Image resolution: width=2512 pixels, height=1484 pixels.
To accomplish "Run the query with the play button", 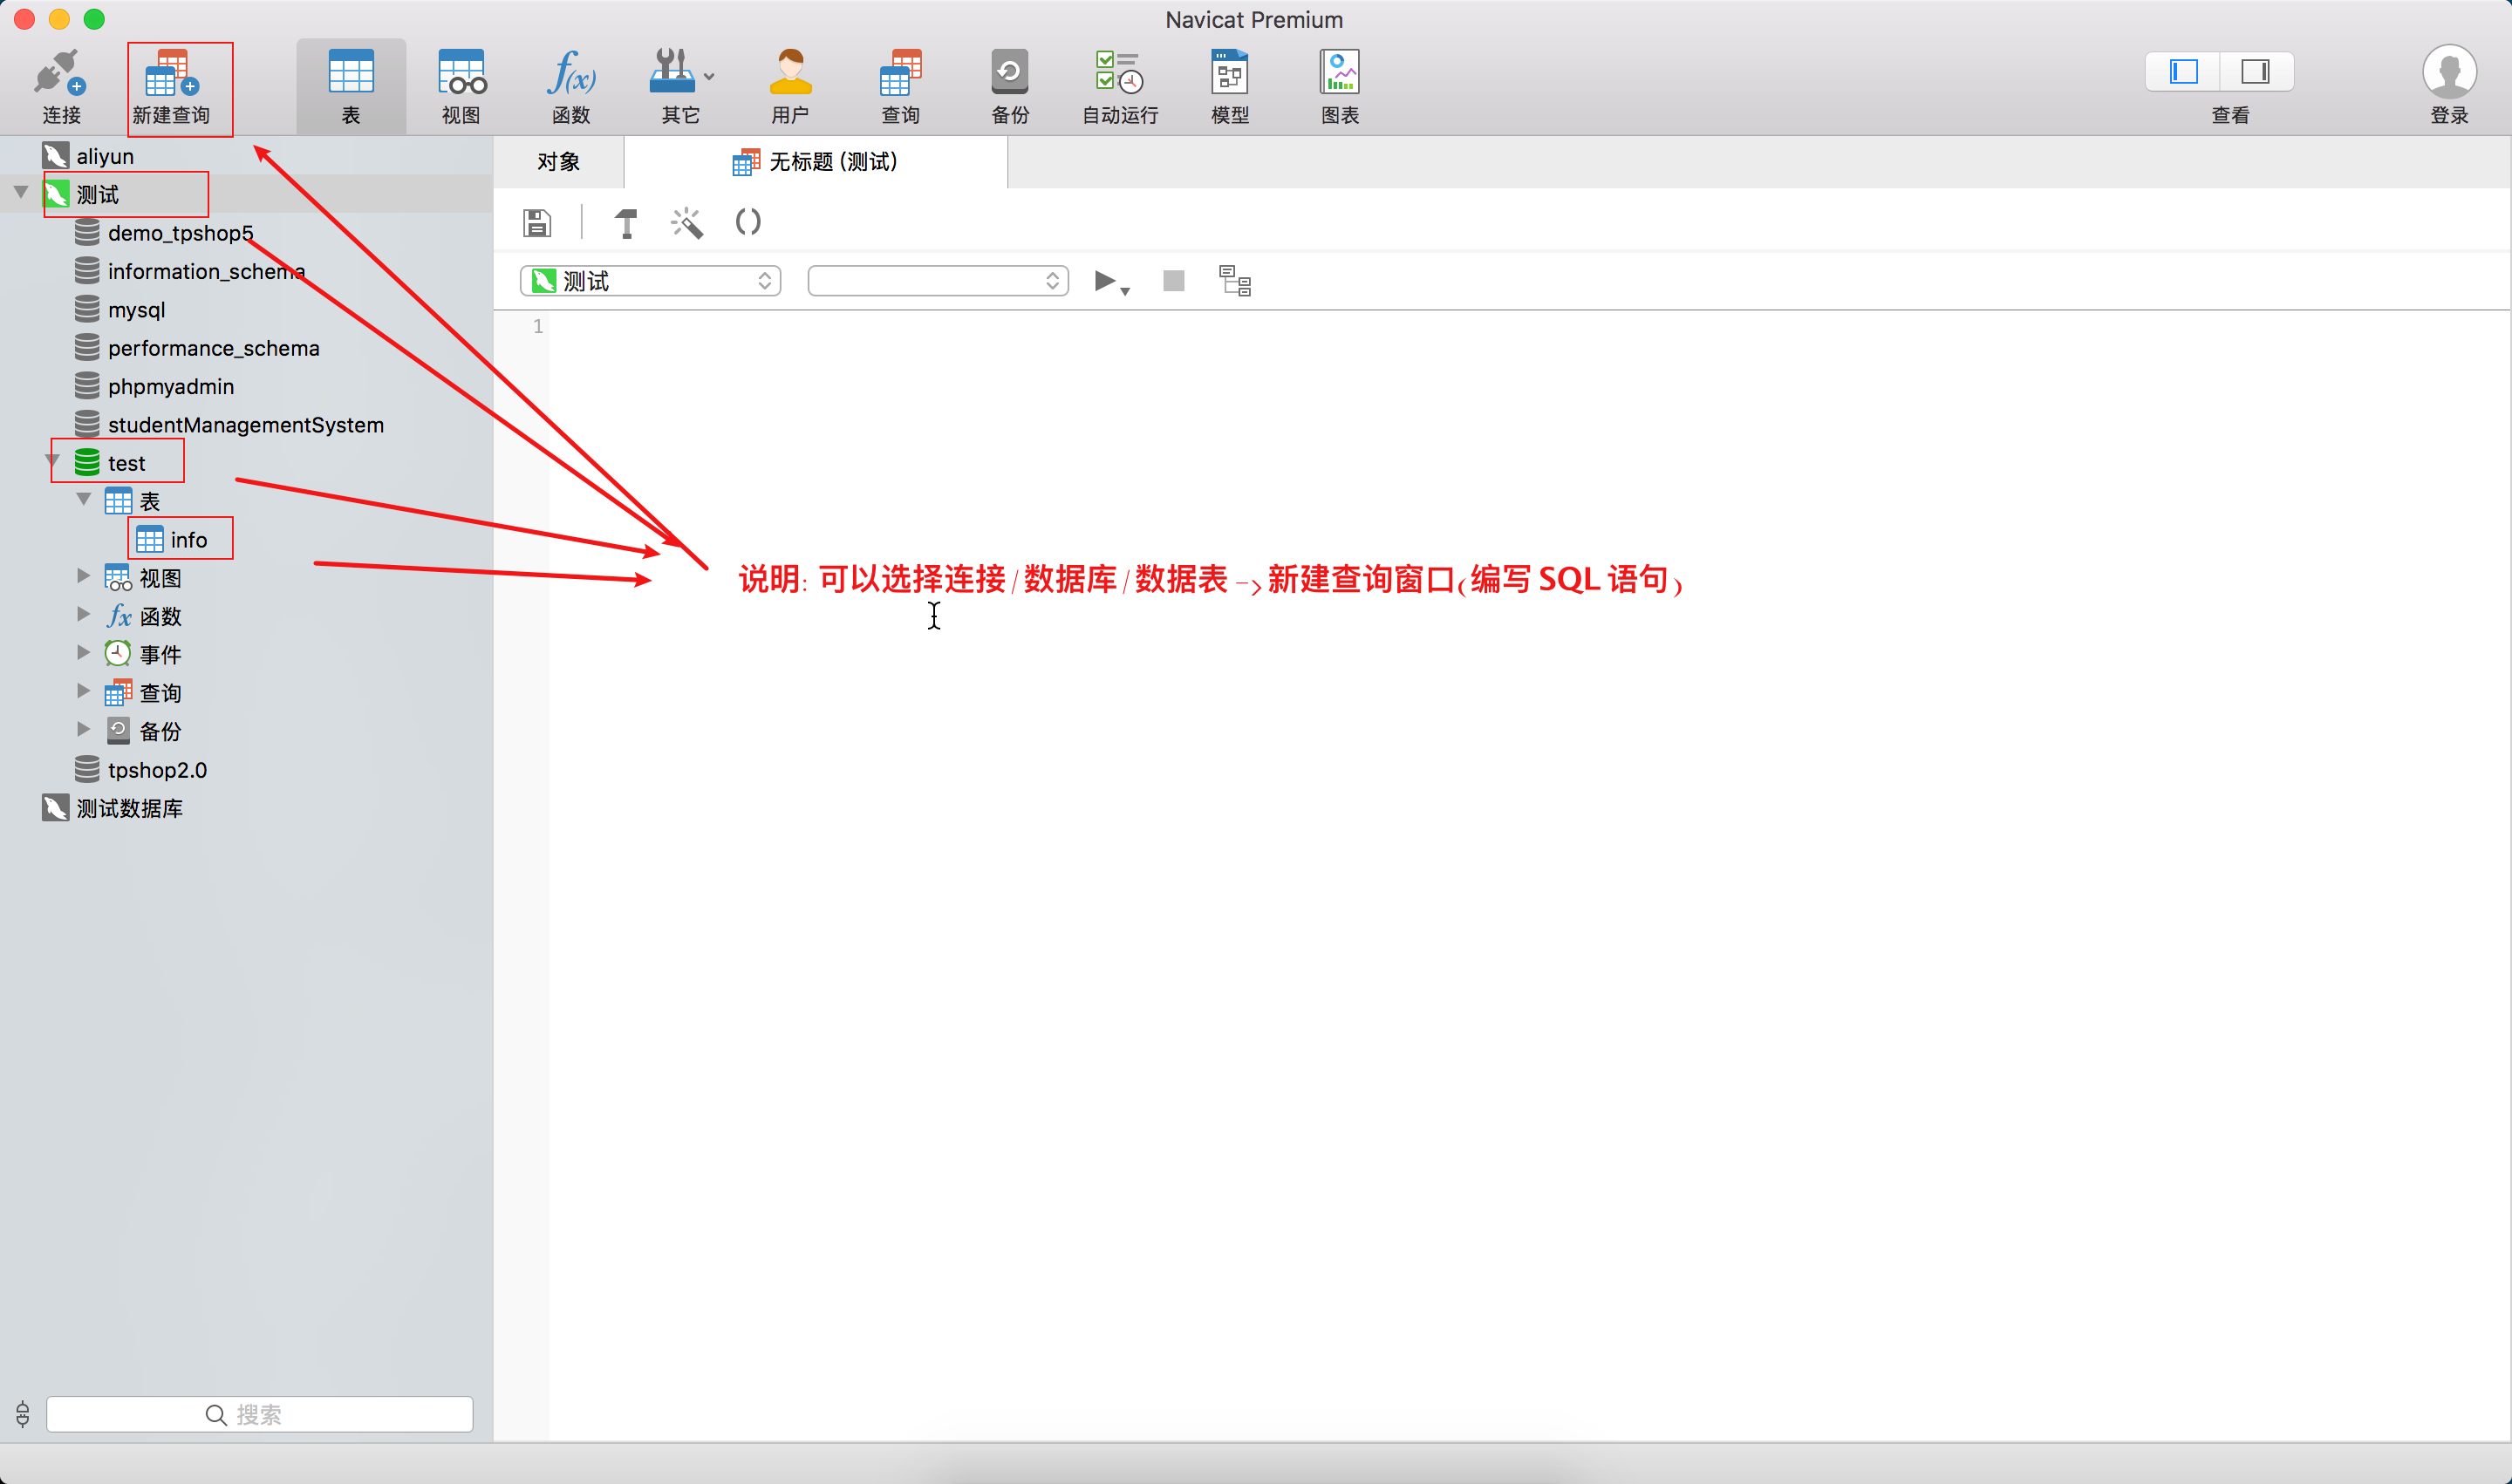I will (1104, 281).
